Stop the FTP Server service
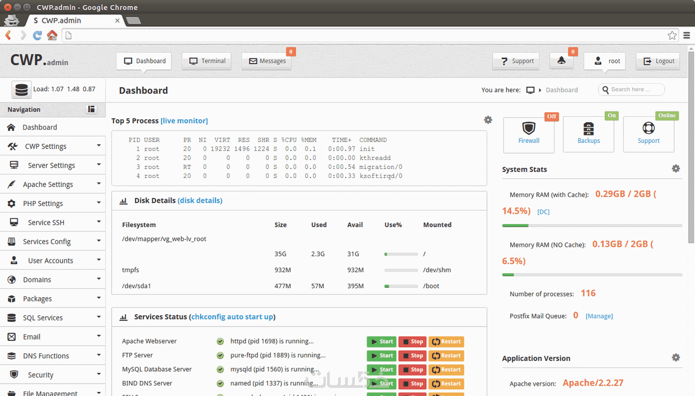Image resolution: width=695 pixels, height=396 pixels. (x=413, y=356)
